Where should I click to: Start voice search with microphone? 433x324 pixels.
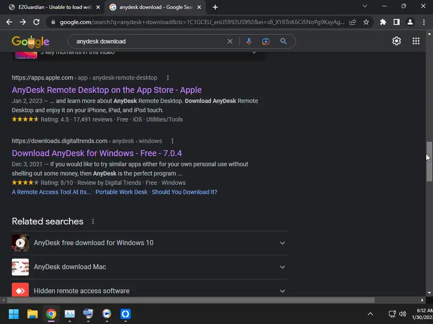pos(249,41)
